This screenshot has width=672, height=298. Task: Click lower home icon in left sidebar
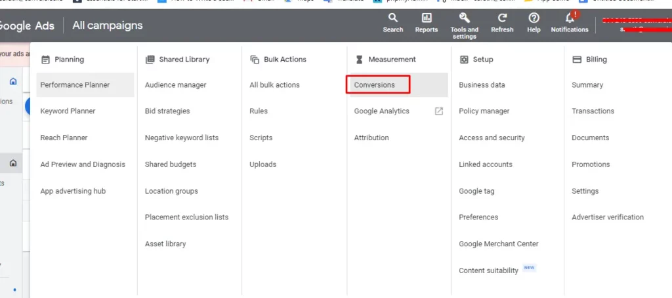[x=13, y=163]
